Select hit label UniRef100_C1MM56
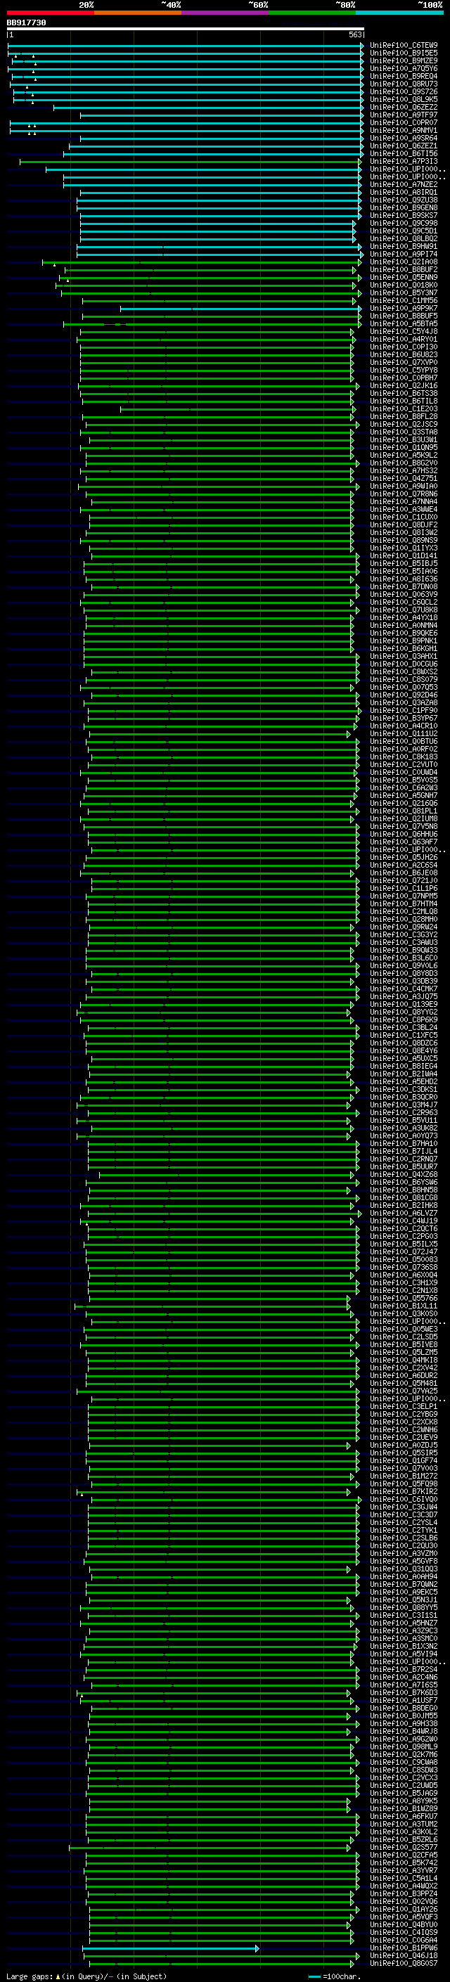The height and width of the screenshot is (1982, 450). click(404, 300)
